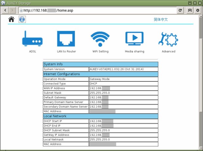
Task: Click the DHCP End IP label
Action: pos(52,126)
